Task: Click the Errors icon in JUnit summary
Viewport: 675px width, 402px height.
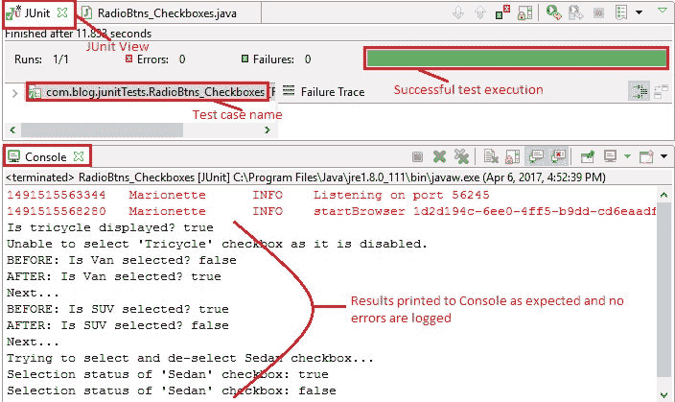Action: tap(128, 59)
